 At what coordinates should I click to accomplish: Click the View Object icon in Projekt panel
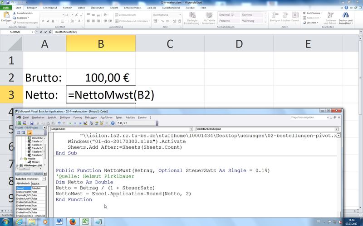pos(24,132)
